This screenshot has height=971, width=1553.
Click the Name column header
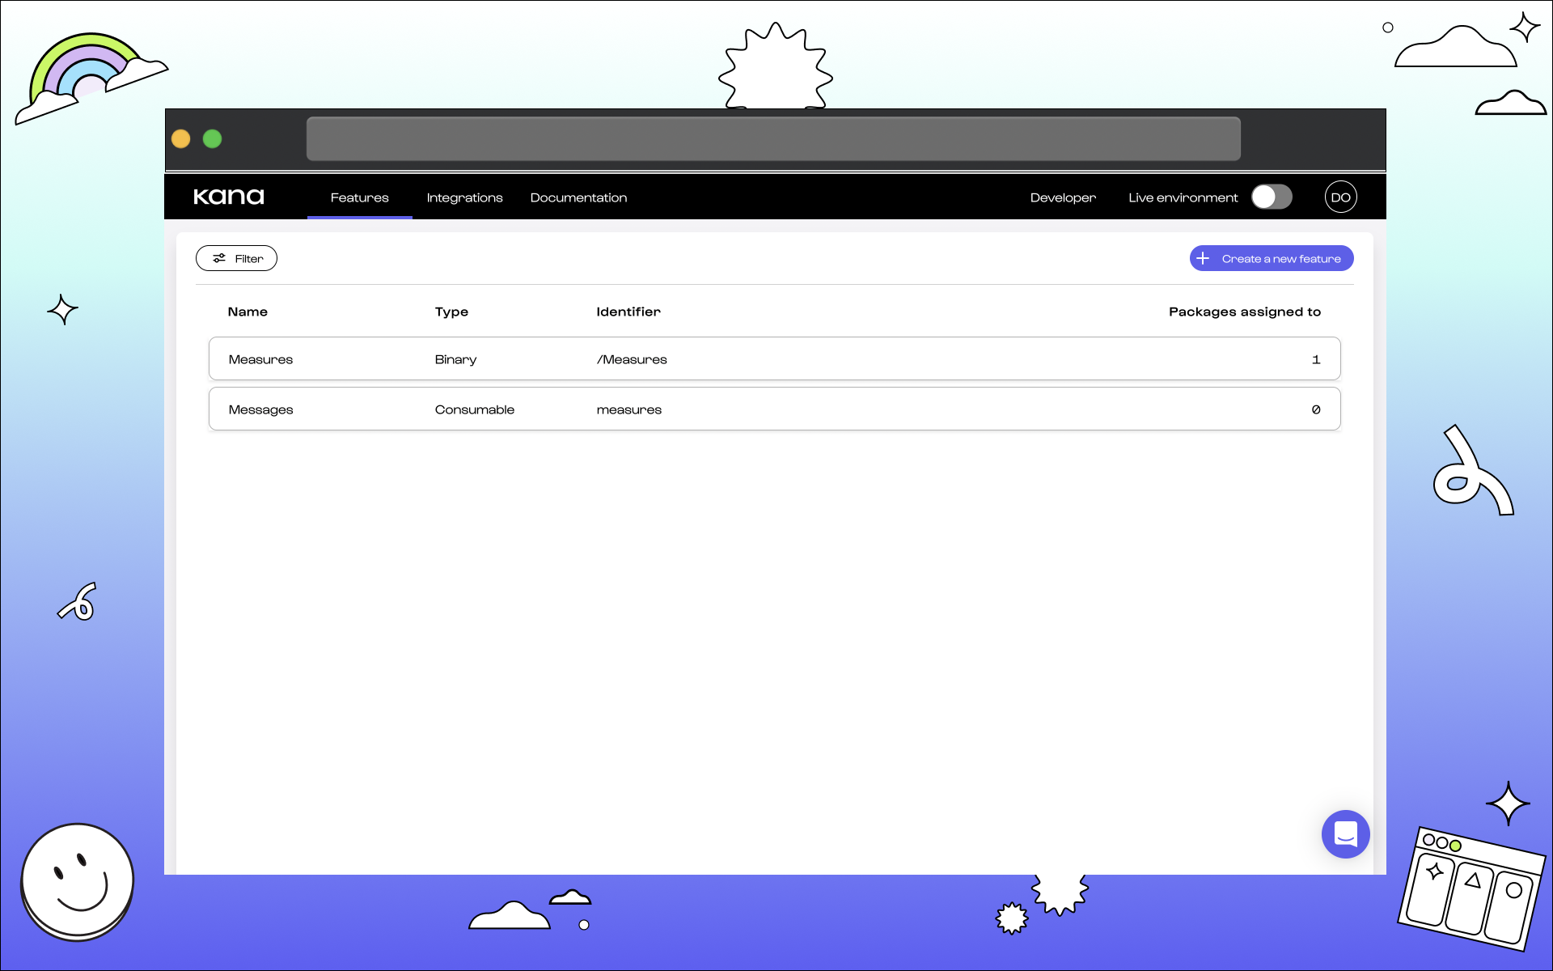(x=248, y=312)
